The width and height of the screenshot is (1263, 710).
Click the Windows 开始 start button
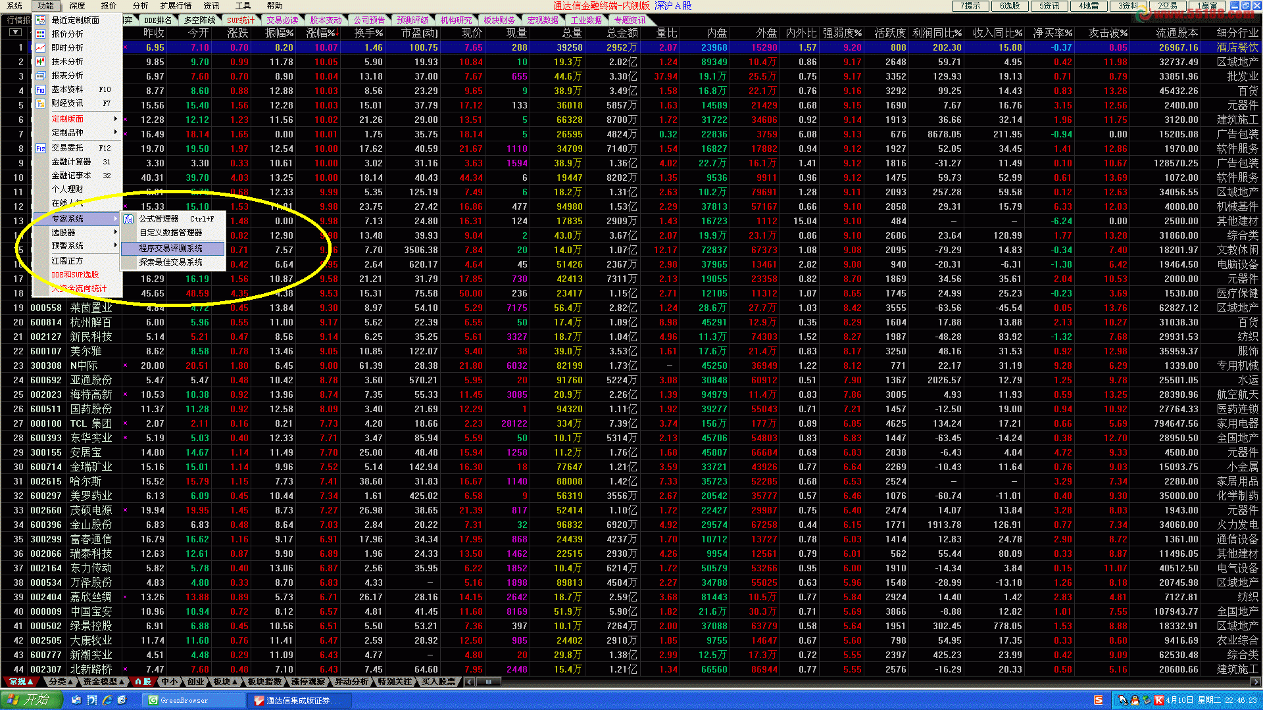tap(31, 700)
